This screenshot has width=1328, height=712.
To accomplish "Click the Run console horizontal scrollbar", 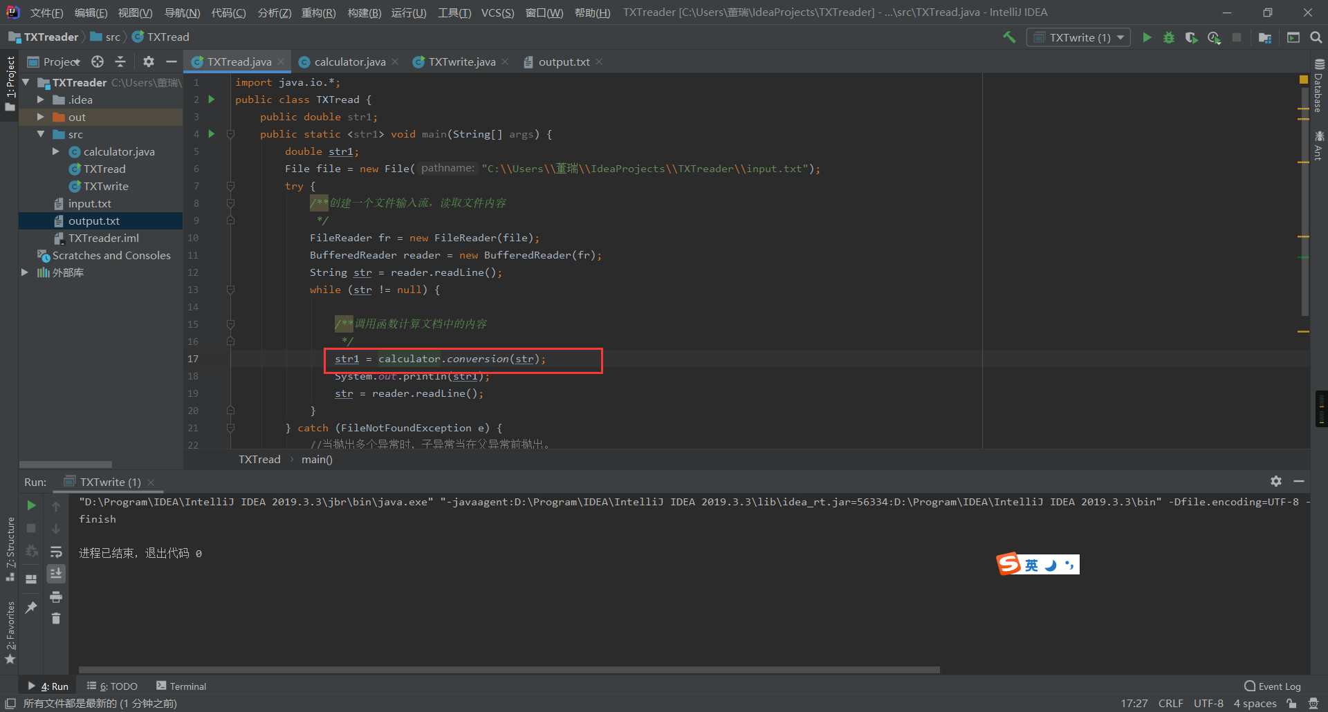I will (x=509, y=670).
